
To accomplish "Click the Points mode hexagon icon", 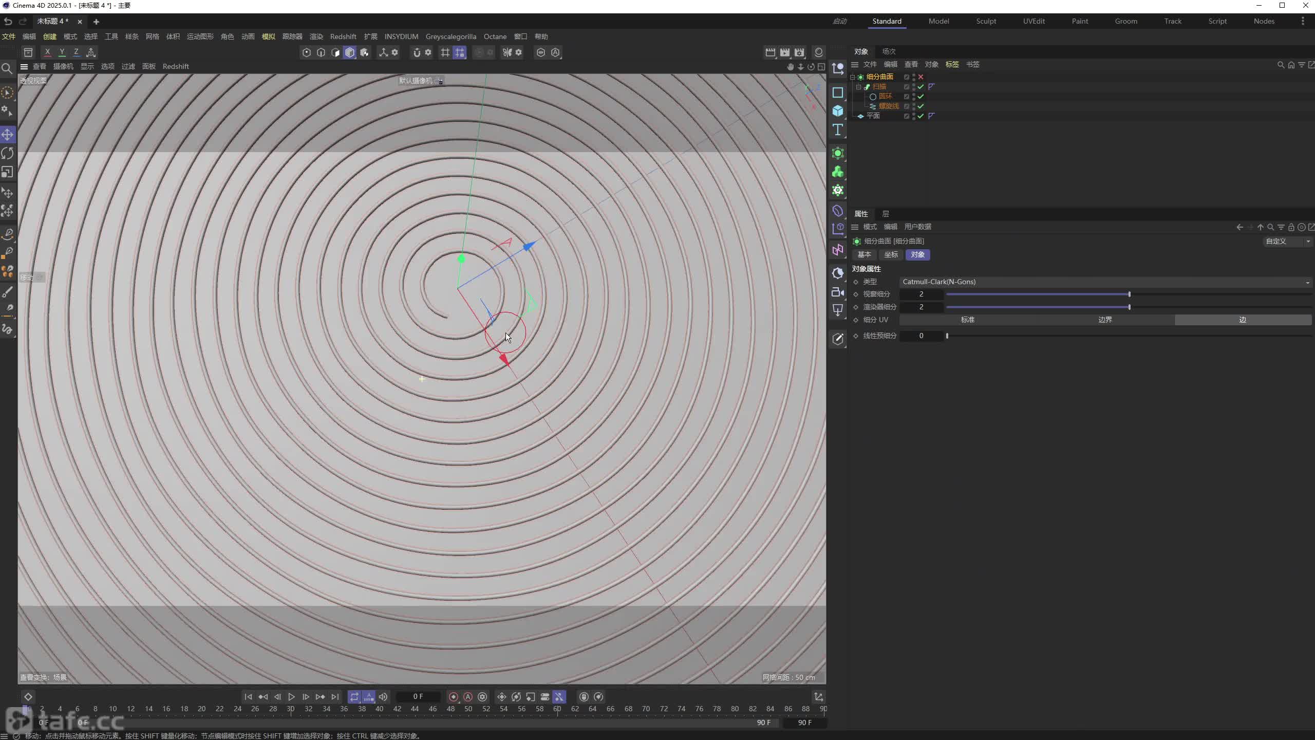I will 307,52.
